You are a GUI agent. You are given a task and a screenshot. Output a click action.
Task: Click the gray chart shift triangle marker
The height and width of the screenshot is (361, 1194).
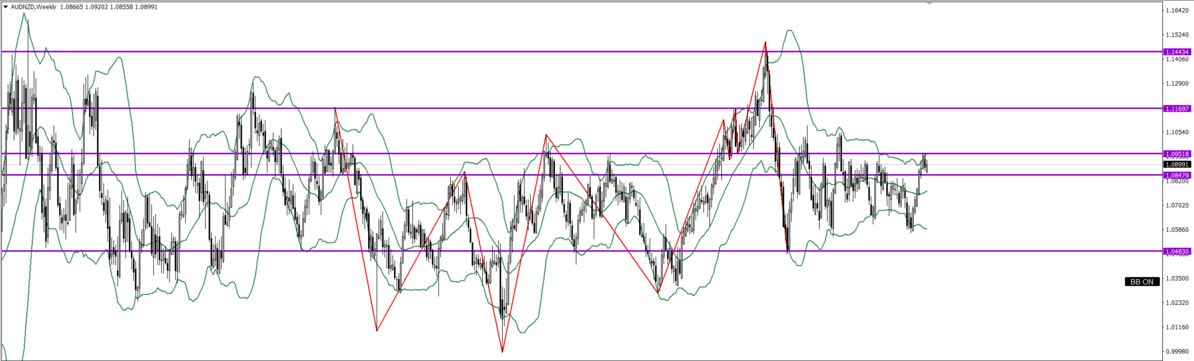[929, 4]
